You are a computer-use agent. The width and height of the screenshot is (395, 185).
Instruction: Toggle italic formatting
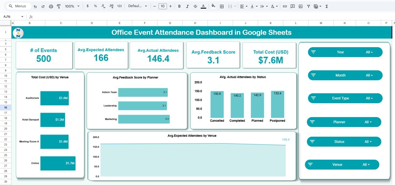click(x=188, y=6)
